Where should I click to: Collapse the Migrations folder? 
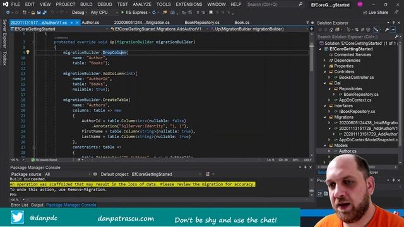point(324,117)
